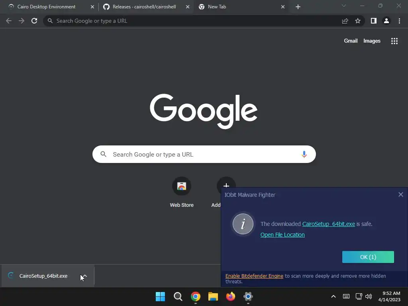Open Gmail link
The width and height of the screenshot is (408, 306).
[x=351, y=41]
